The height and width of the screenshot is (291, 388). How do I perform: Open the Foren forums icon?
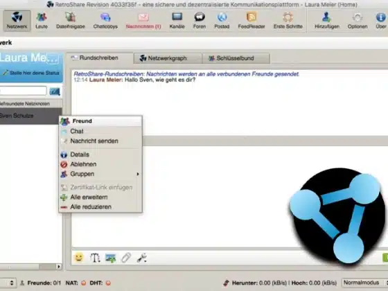(x=200, y=21)
